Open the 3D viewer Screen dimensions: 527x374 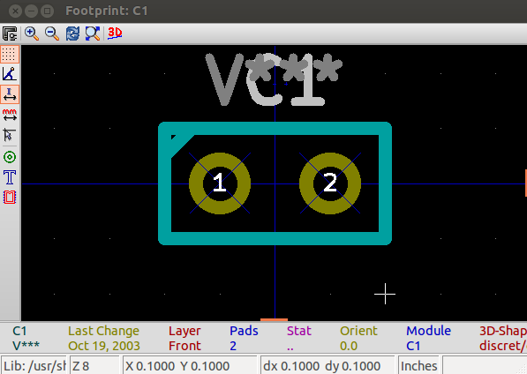point(115,34)
